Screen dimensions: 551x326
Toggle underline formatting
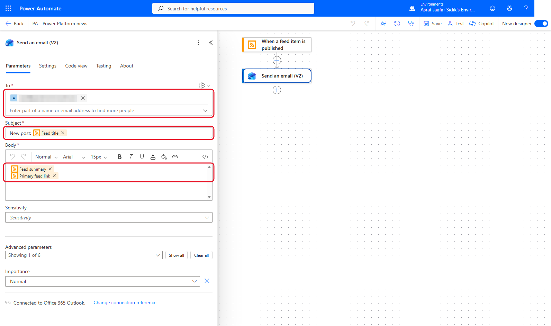142,157
